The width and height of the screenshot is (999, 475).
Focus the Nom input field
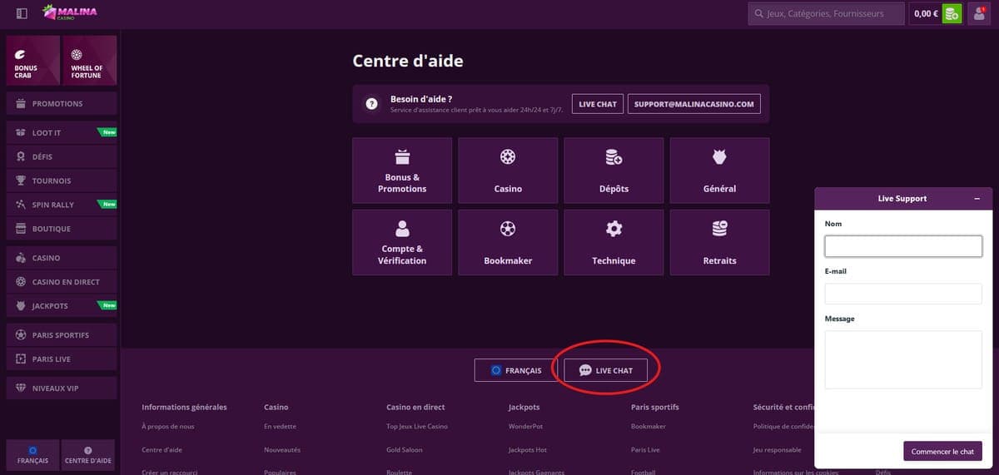tap(903, 246)
